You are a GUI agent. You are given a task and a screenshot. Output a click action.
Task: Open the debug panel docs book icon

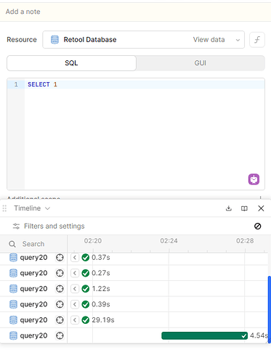tap(244, 208)
